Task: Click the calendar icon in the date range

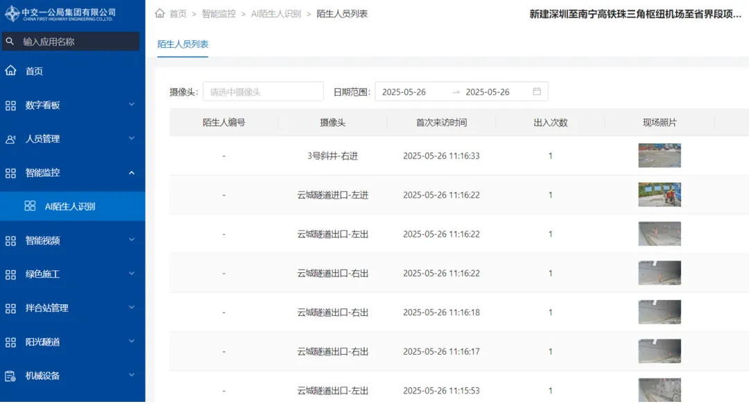Action: (x=537, y=91)
